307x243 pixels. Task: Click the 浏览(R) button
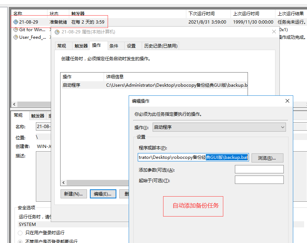(267, 157)
